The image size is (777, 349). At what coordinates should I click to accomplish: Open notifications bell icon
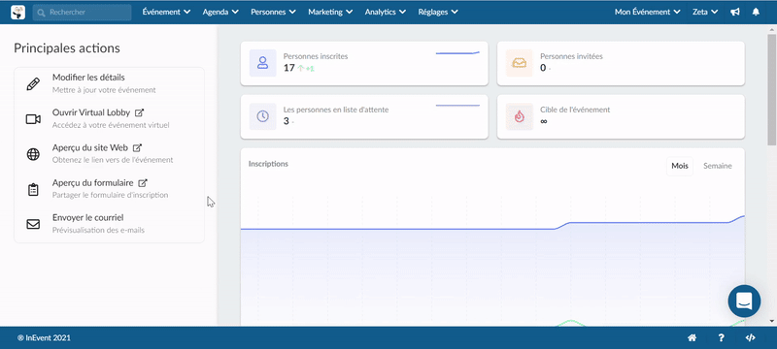756,12
